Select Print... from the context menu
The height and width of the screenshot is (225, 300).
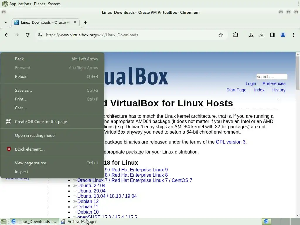[x=52, y=99]
